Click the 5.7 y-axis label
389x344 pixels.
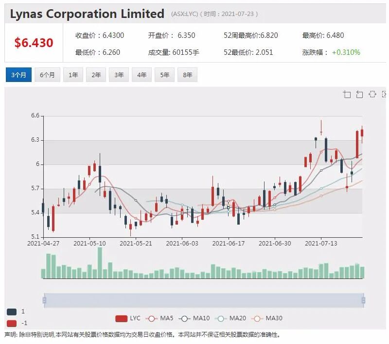[35, 188]
